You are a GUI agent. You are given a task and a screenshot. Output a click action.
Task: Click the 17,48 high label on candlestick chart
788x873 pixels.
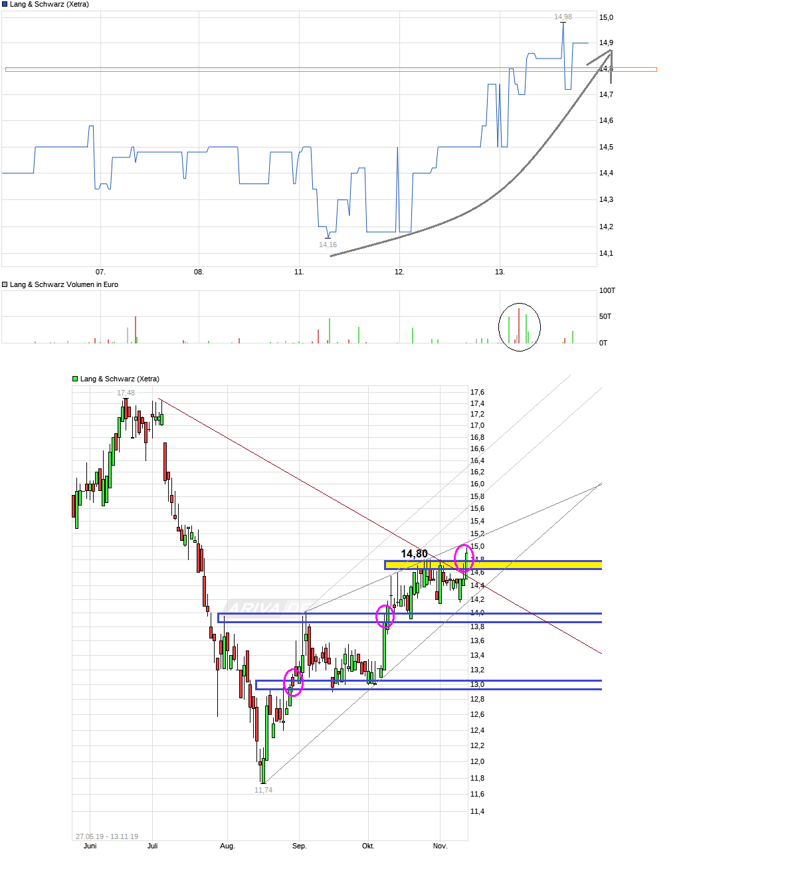coord(126,393)
